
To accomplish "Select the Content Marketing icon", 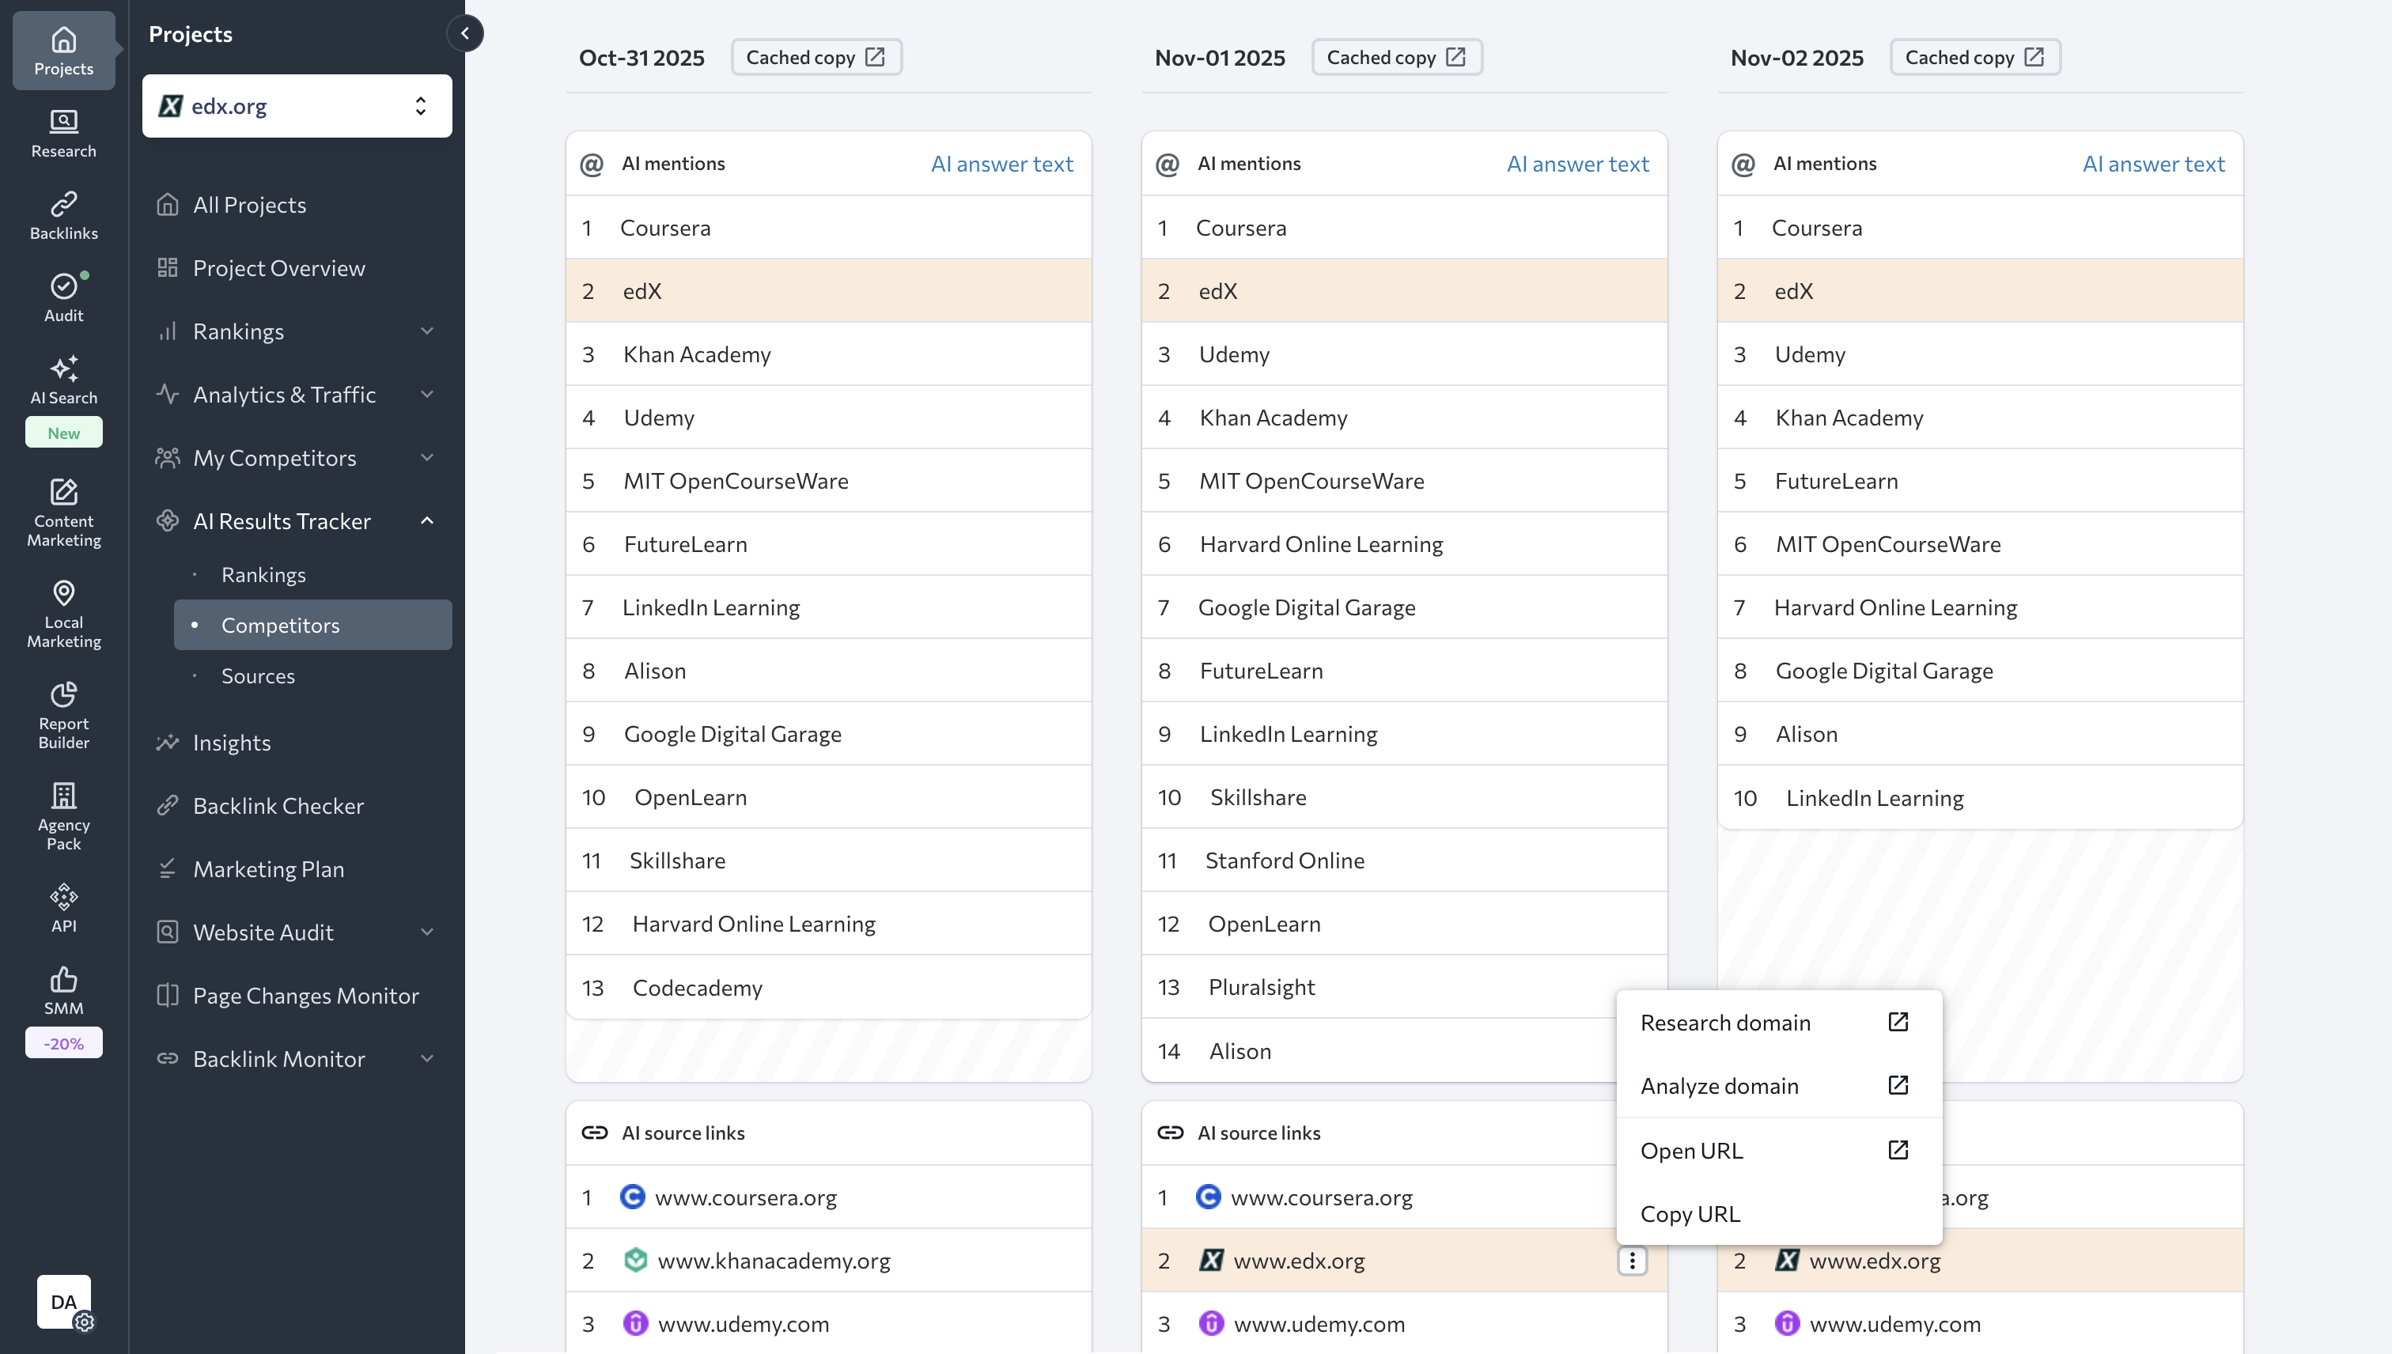I will click(63, 512).
